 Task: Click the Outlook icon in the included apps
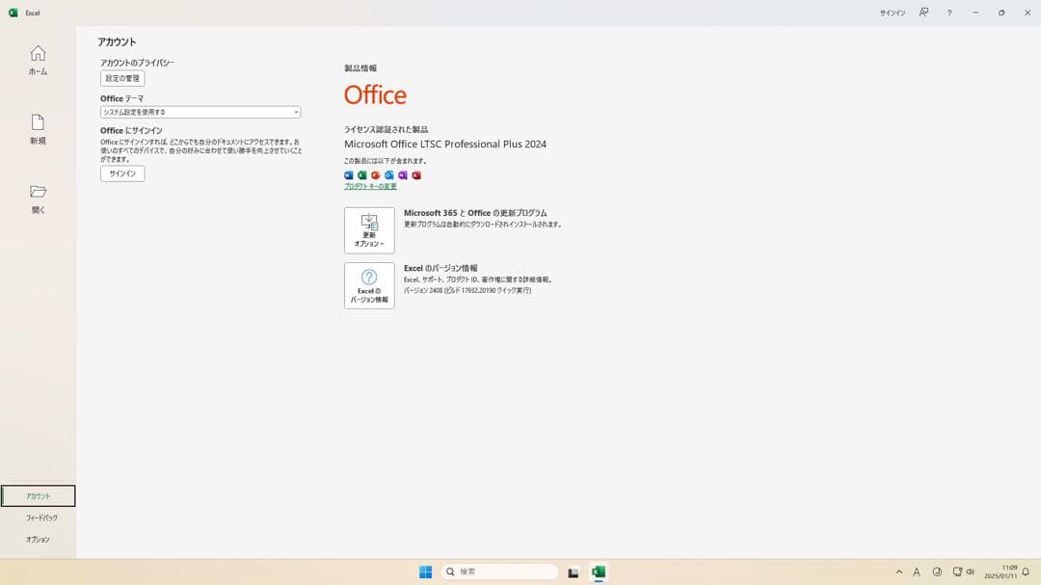388,174
